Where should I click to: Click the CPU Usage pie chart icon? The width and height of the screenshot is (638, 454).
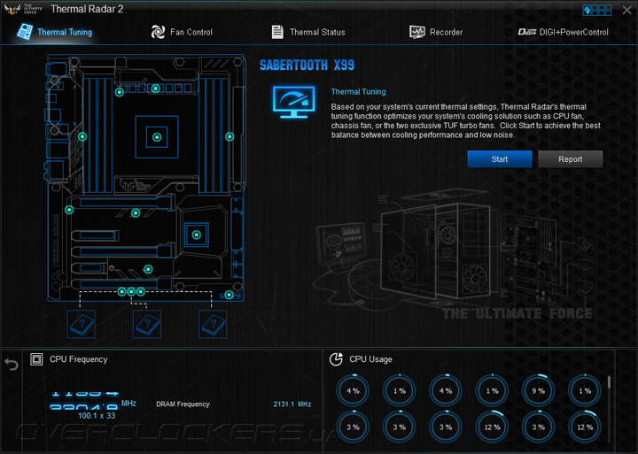pyautogui.click(x=336, y=359)
